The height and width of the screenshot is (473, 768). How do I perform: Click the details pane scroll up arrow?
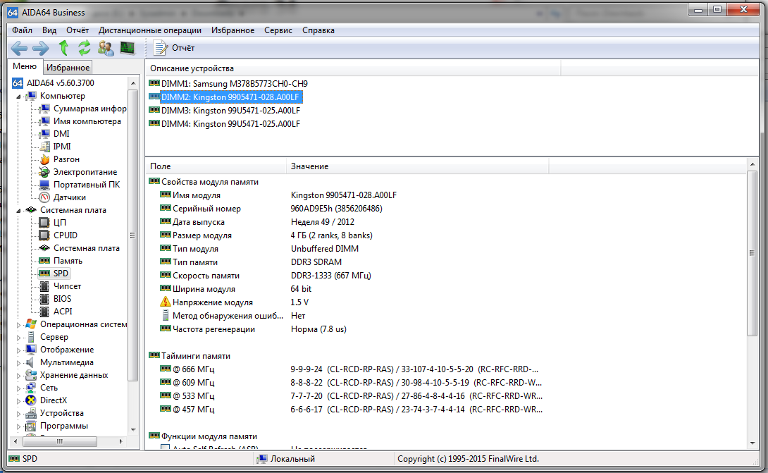[752, 164]
